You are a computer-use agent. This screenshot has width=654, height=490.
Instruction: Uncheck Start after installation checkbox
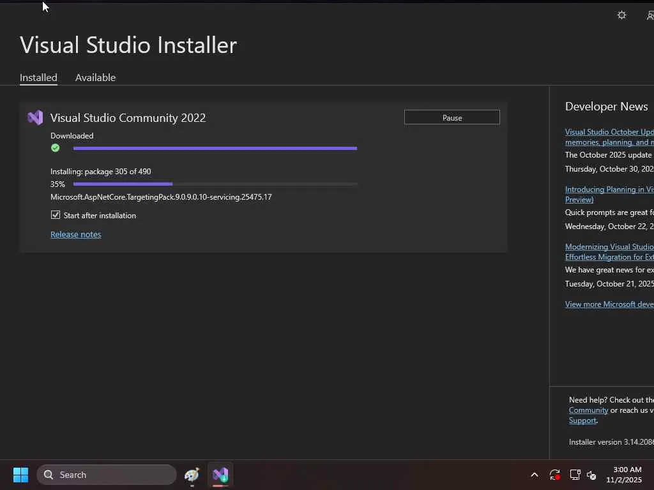click(56, 215)
